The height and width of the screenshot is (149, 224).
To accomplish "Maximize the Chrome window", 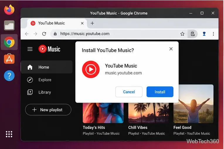I will (202, 13).
